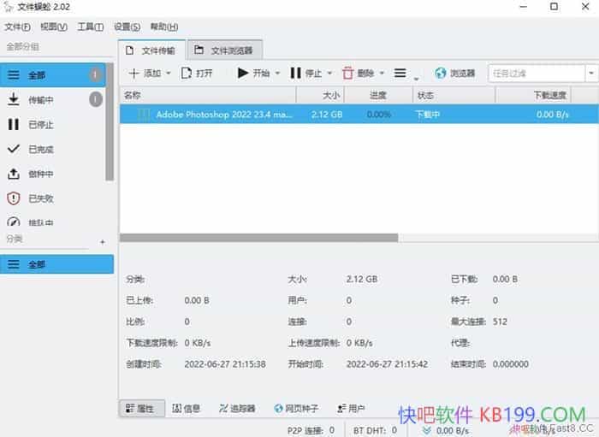Select 传输中 (Transferring) in the sidebar
The height and width of the screenshot is (437, 599).
(x=41, y=100)
